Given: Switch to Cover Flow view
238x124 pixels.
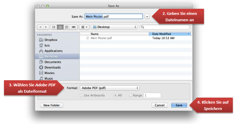Looking at the screenshot, I should point(74,27).
